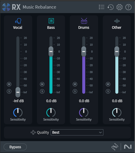The width and height of the screenshot is (135, 153).
Task: Click the processor chip icon beside Quality
Action: click(33, 133)
